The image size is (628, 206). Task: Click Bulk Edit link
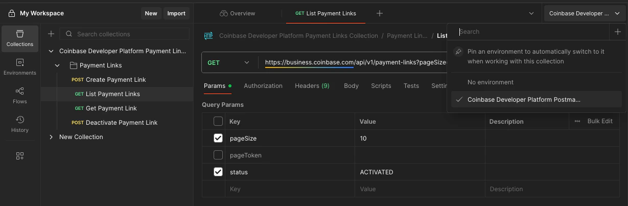tap(600, 121)
